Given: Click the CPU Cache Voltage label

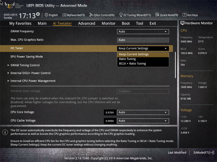Looking at the screenshot, I should (23, 120).
